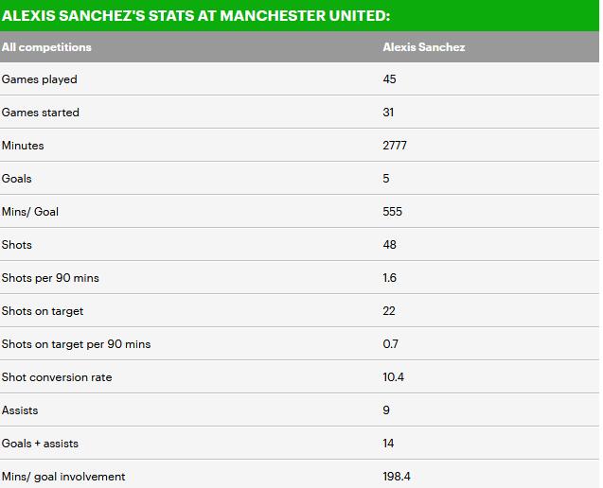Select the Shots on target value 22
This screenshot has width=603, height=488.
tap(389, 311)
